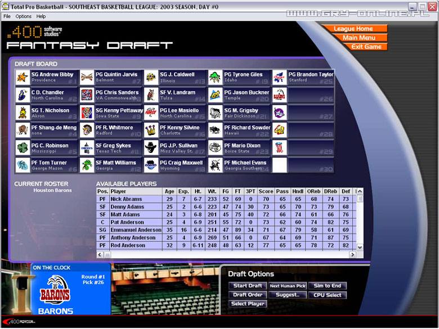Click scroll down arrow of player list

(360, 247)
